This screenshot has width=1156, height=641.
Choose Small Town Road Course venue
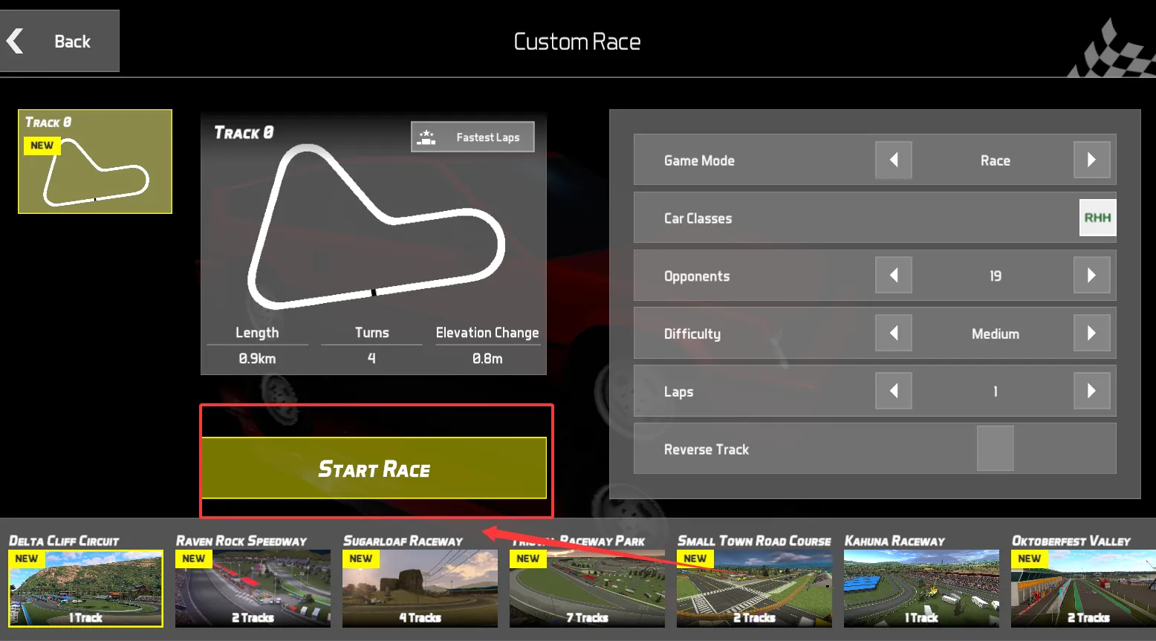point(754,588)
